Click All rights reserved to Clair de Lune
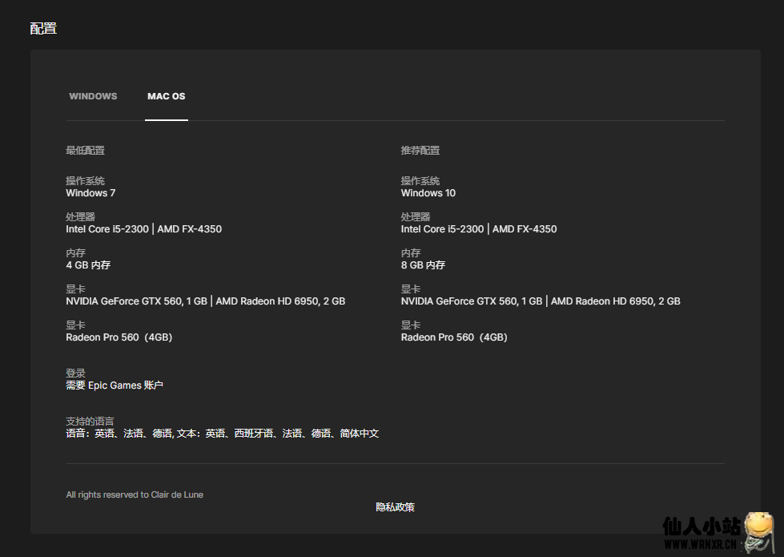Screen dimensions: 784x557 click(135, 494)
